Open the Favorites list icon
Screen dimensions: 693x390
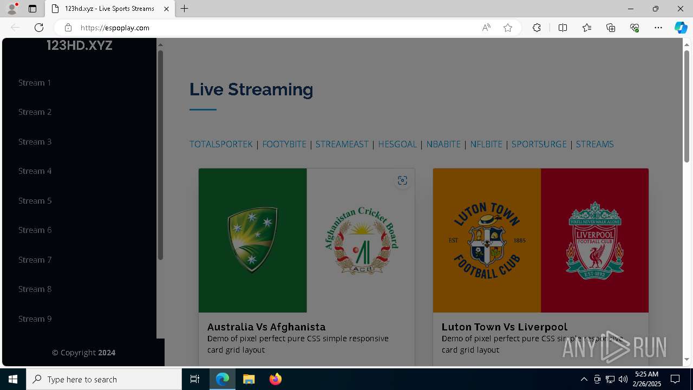pos(587,28)
